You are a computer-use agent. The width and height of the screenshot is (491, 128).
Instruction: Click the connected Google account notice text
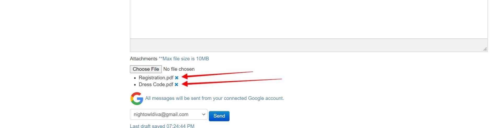tap(214, 98)
